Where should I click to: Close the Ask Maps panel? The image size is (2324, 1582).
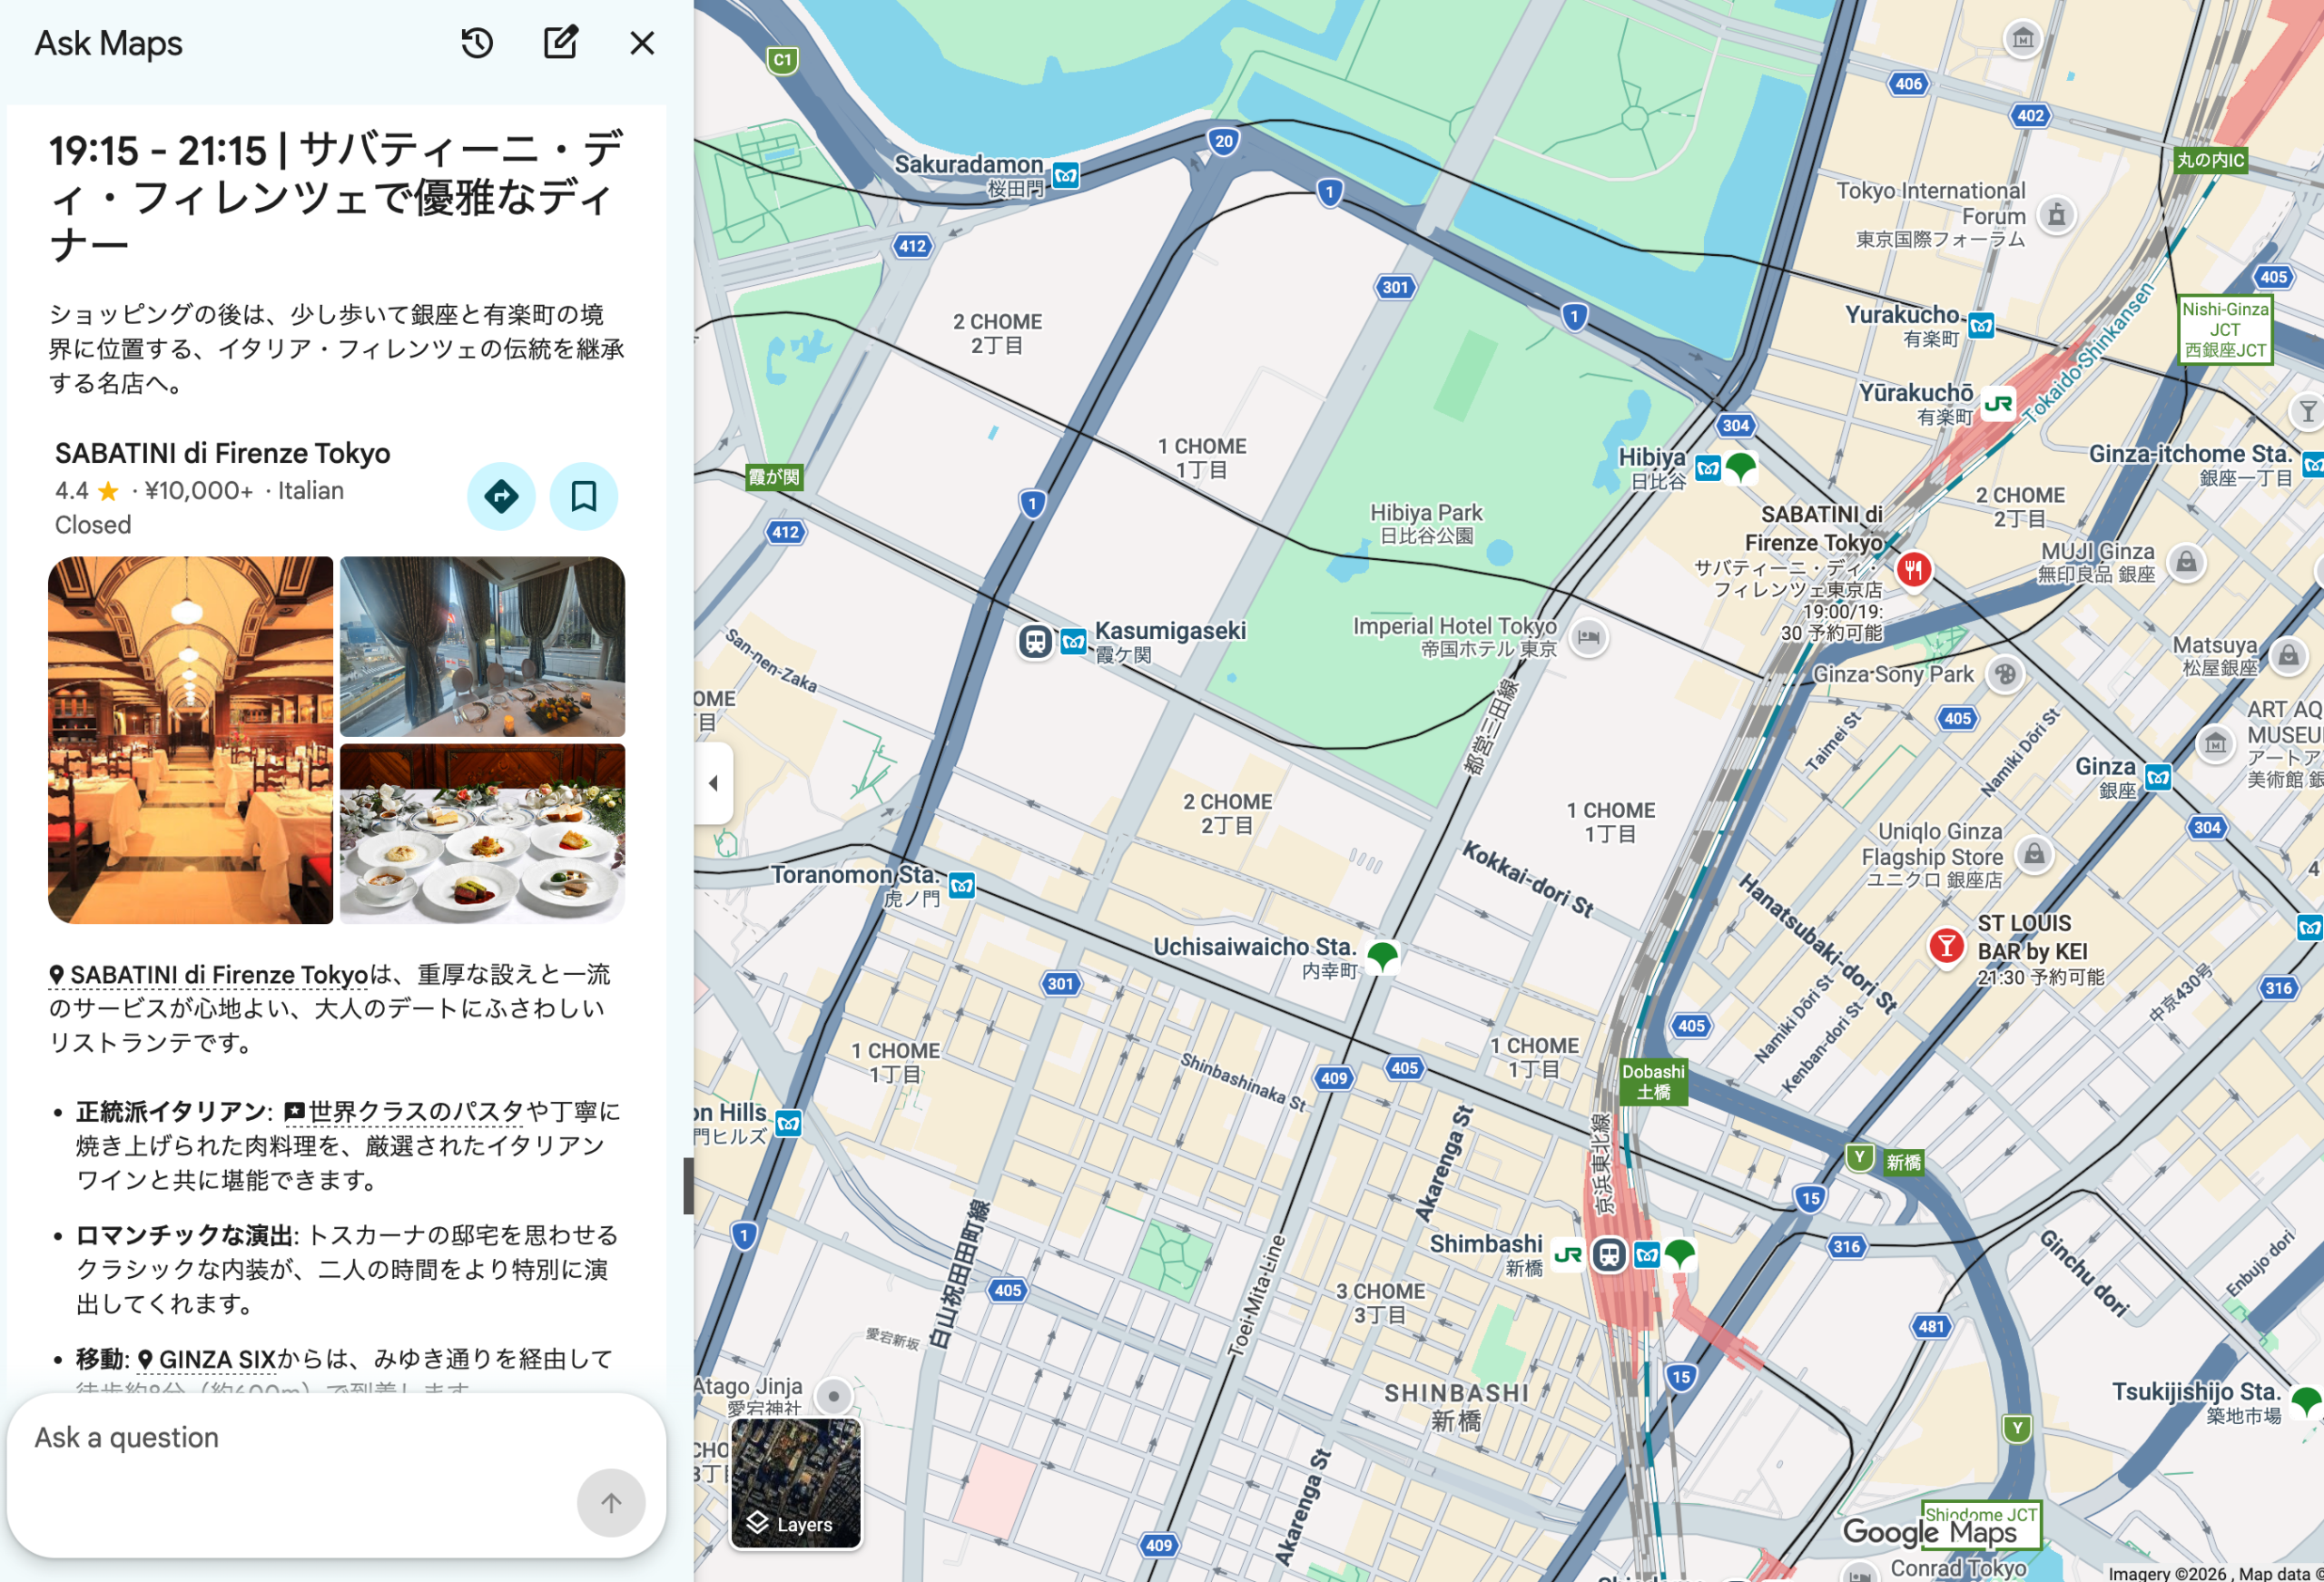[x=642, y=43]
